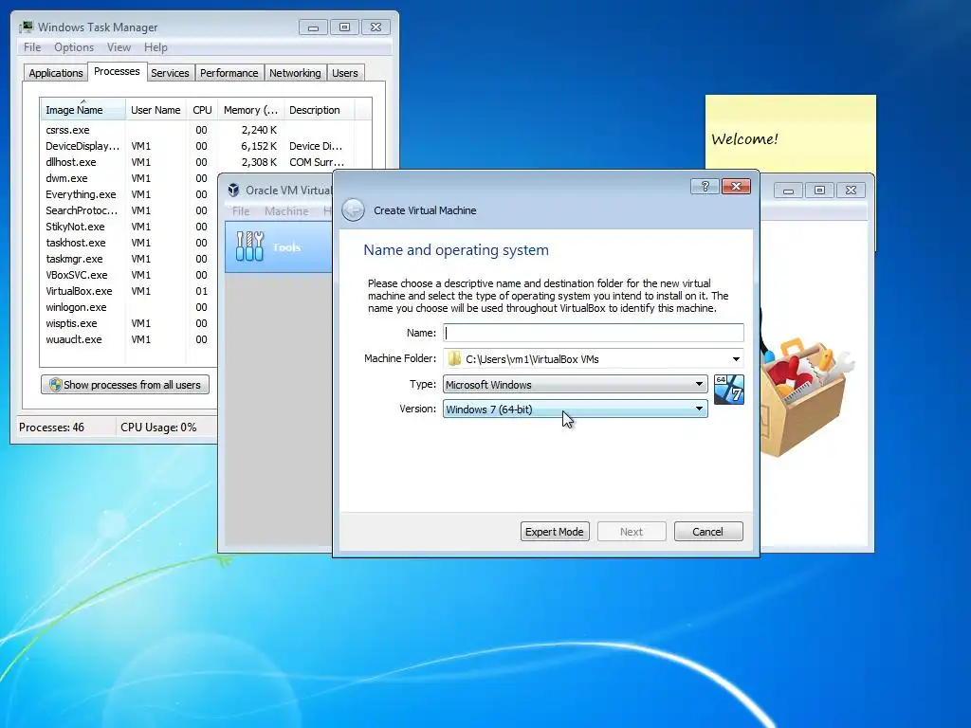971x728 pixels.
Task: Select the taskhost.exe process row
Action: tap(129, 243)
